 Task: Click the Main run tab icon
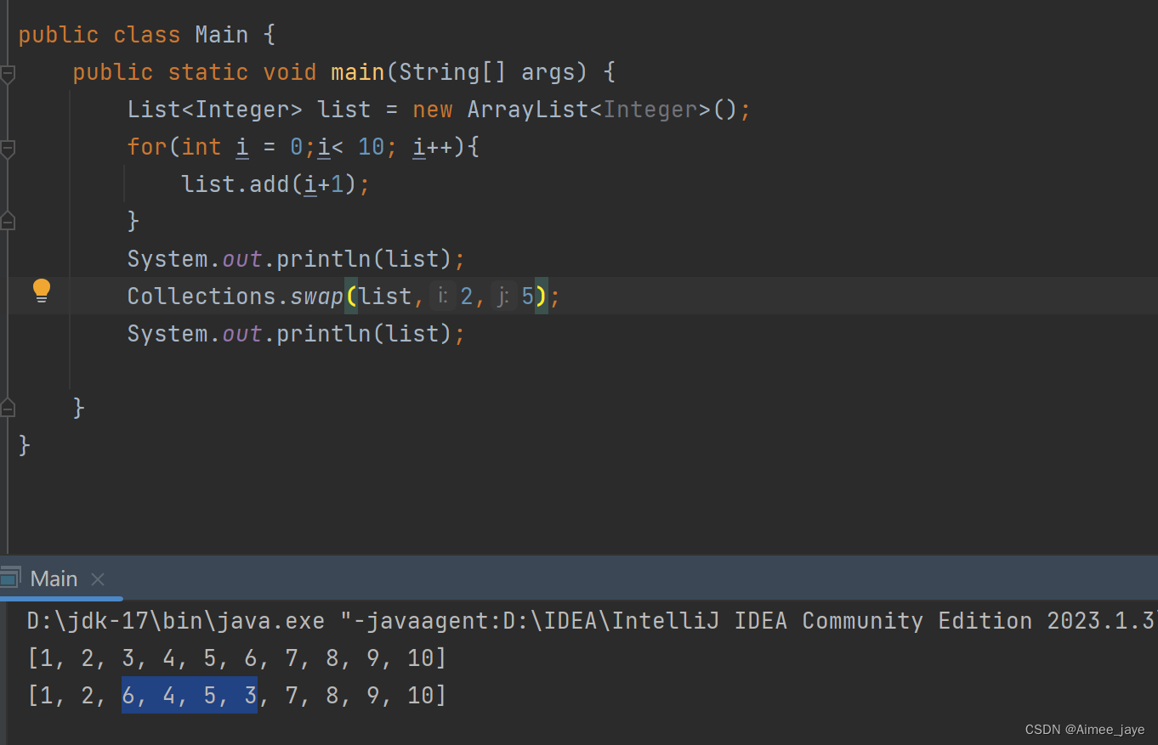pos(9,579)
